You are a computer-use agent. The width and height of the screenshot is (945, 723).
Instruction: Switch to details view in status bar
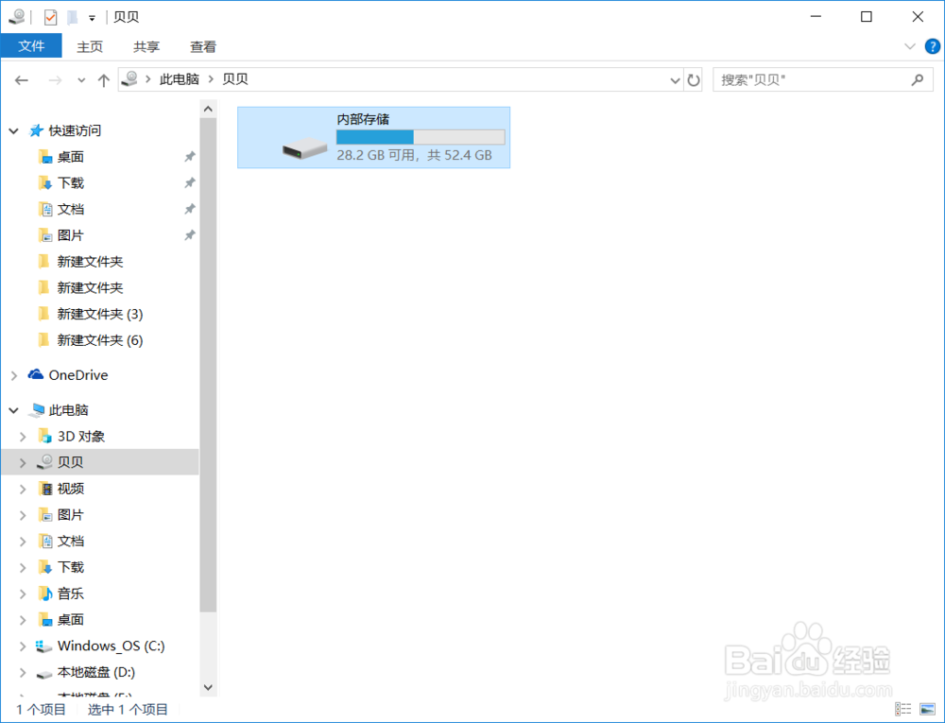pos(903,708)
